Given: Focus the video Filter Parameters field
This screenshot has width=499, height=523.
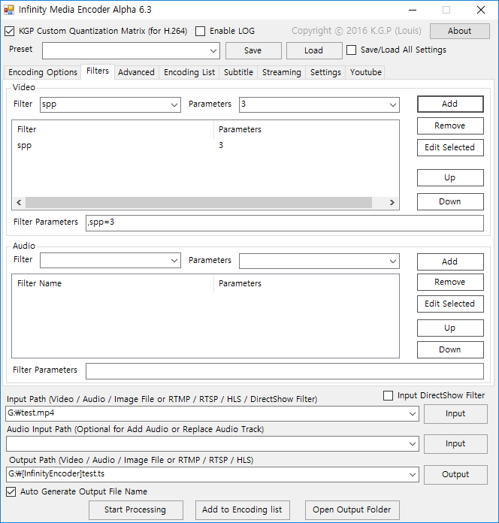Looking at the screenshot, I should point(285,223).
